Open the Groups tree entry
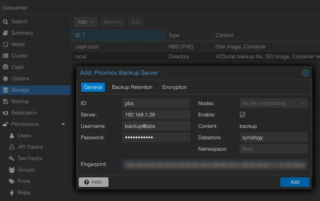The width and height of the screenshot is (320, 201). (x=35, y=170)
